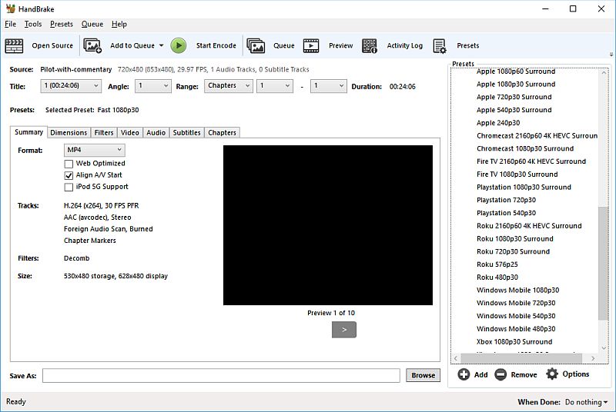Click the Browse button
Screen dimensions: 616x412
click(x=423, y=375)
